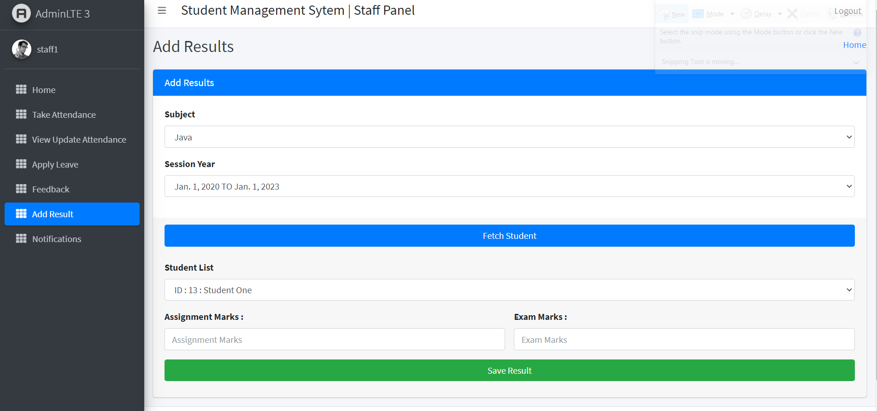Click the Logout link
Viewport: 877px width, 411px height.
pos(848,11)
